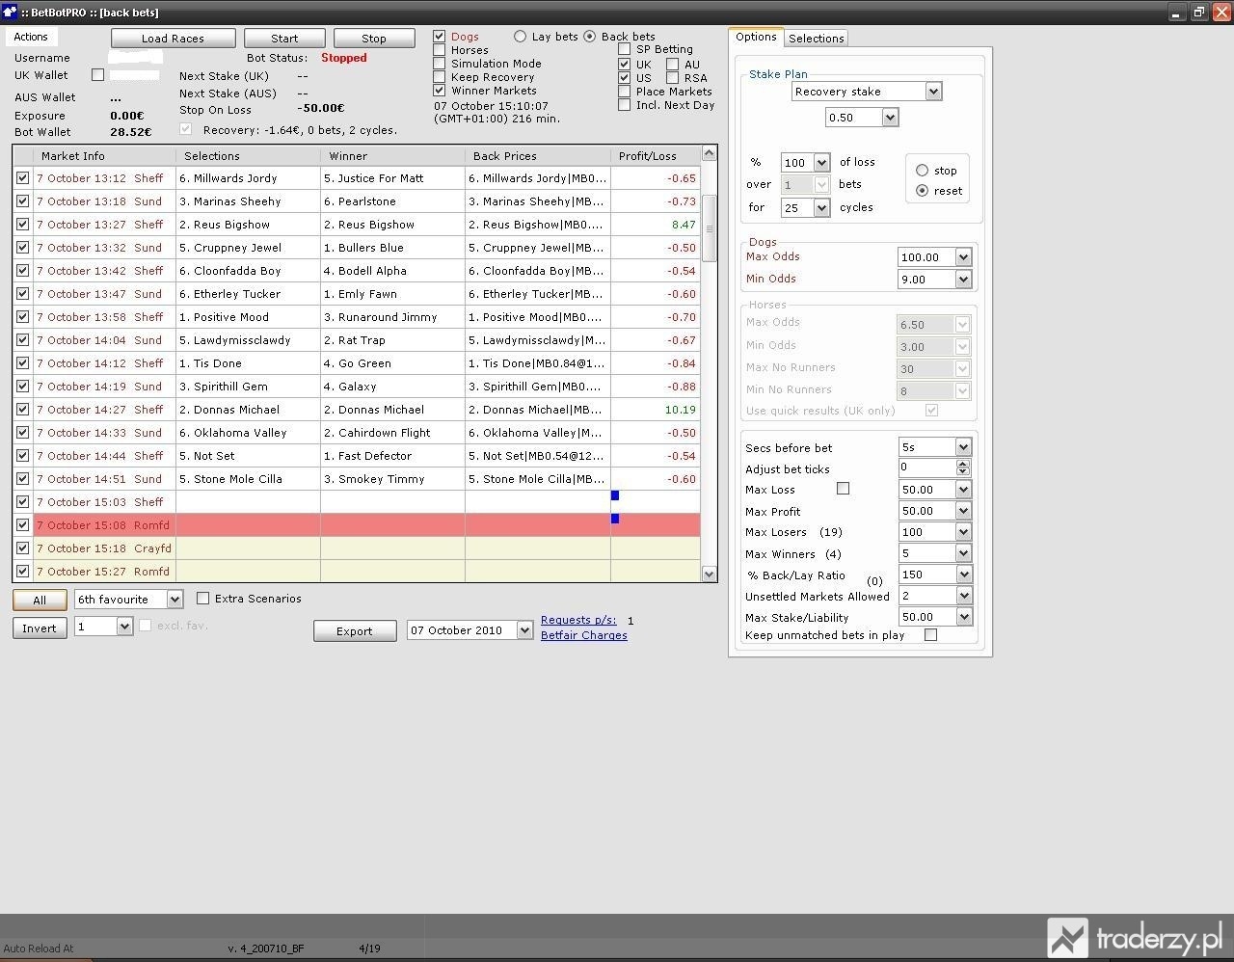Open Max Stake/Liability dropdown
This screenshot has width=1234, height=962.
point(962,616)
